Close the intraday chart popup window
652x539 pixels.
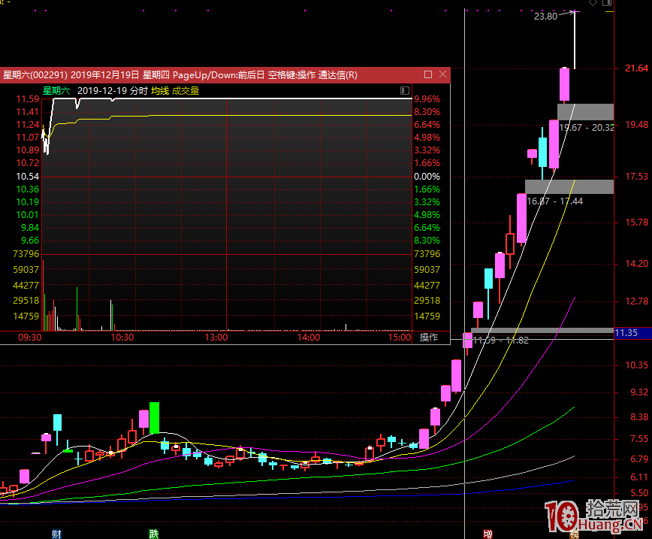(442, 74)
